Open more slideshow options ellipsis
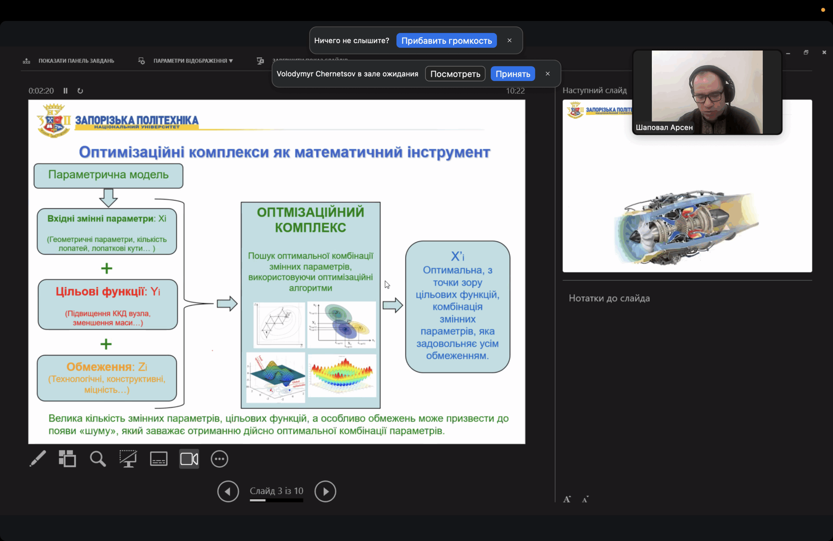833x541 pixels. coord(219,459)
